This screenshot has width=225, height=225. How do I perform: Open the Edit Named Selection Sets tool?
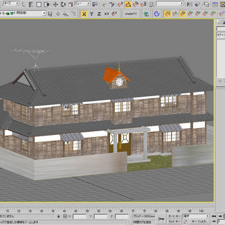[152, 4]
